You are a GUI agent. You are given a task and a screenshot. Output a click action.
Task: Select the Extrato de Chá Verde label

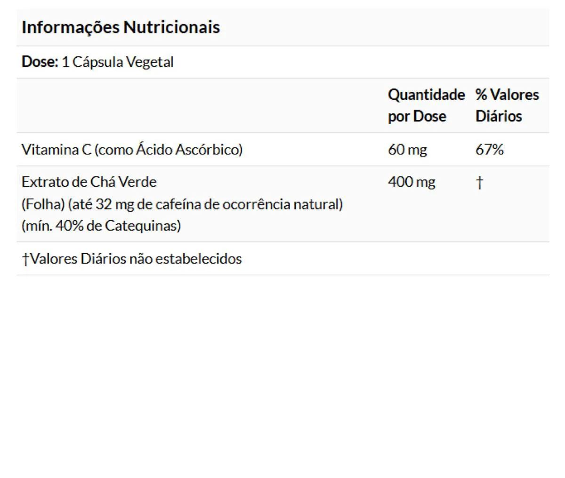[x=89, y=182]
